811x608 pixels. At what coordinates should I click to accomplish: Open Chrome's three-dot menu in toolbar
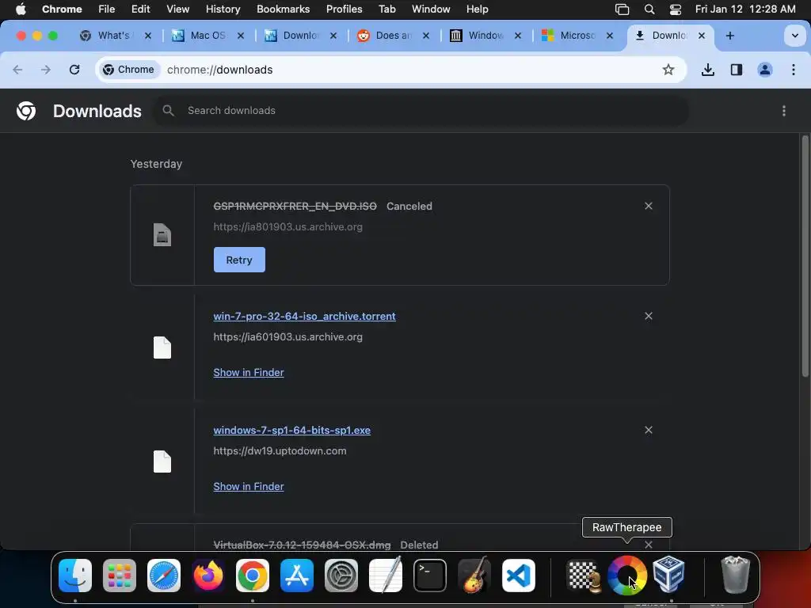794,70
